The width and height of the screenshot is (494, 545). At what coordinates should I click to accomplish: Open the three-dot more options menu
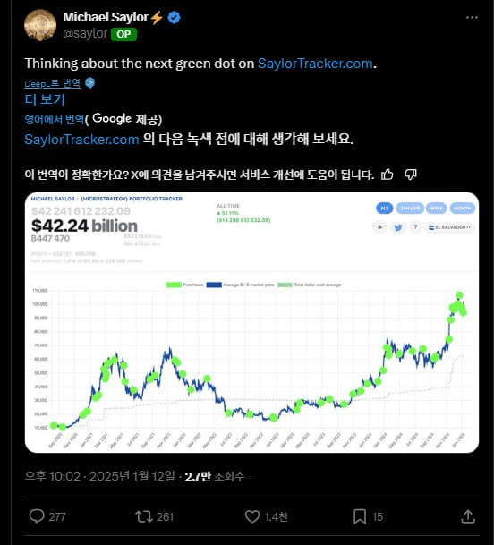pos(472,17)
